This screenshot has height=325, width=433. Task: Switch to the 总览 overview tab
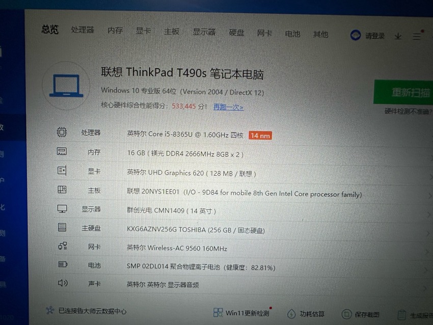[50, 29]
